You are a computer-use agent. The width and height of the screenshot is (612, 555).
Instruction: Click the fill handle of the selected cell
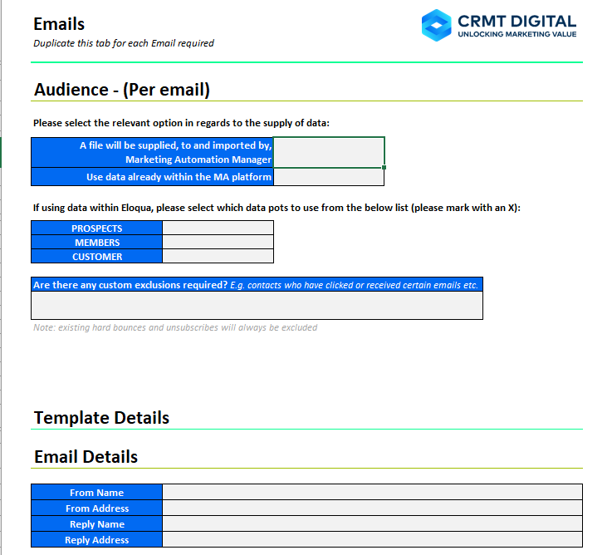pos(384,167)
